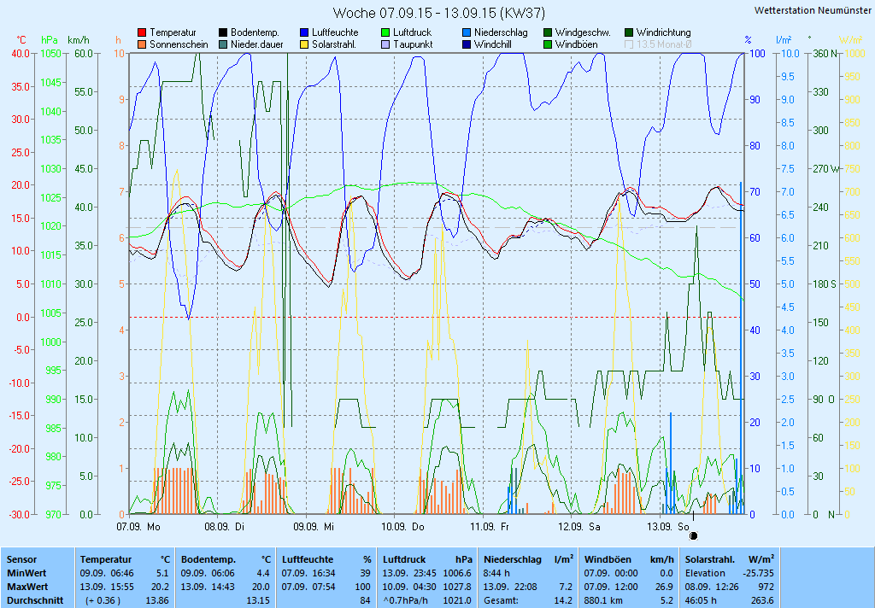Image resolution: width=875 pixels, height=608 pixels.
Task: Click the Wetterstation Neumünster heading
Action: click(x=812, y=10)
